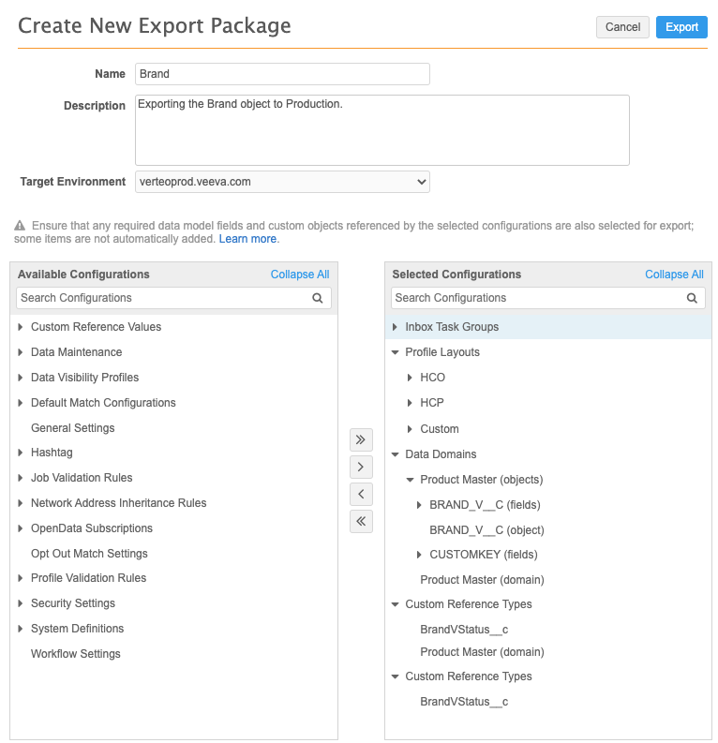Click the Description text area
The image size is (718, 743).
[x=381, y=130]
